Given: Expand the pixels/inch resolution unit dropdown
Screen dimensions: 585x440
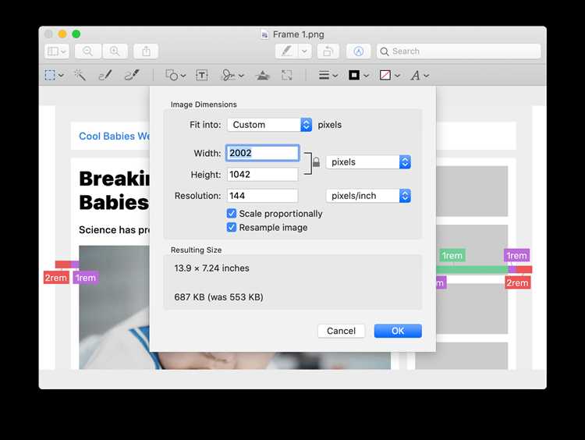Looking at the screenshot, I should [368, 196].
